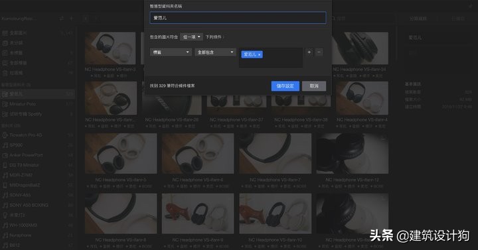Click the Nuraphone music note icon
The width and height of the screenshot is (478, 250).
pyautogui.click(x=5, y=235)
